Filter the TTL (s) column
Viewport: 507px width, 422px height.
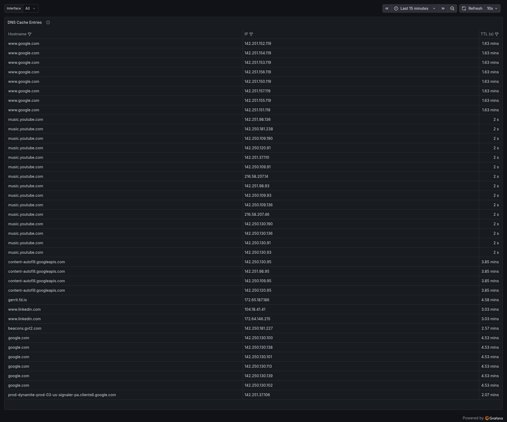497,34
